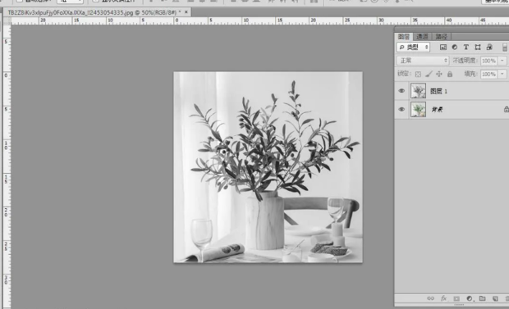Open the 类型 filter dropdown
Viewport: 509px width, 309px height.
413,48
